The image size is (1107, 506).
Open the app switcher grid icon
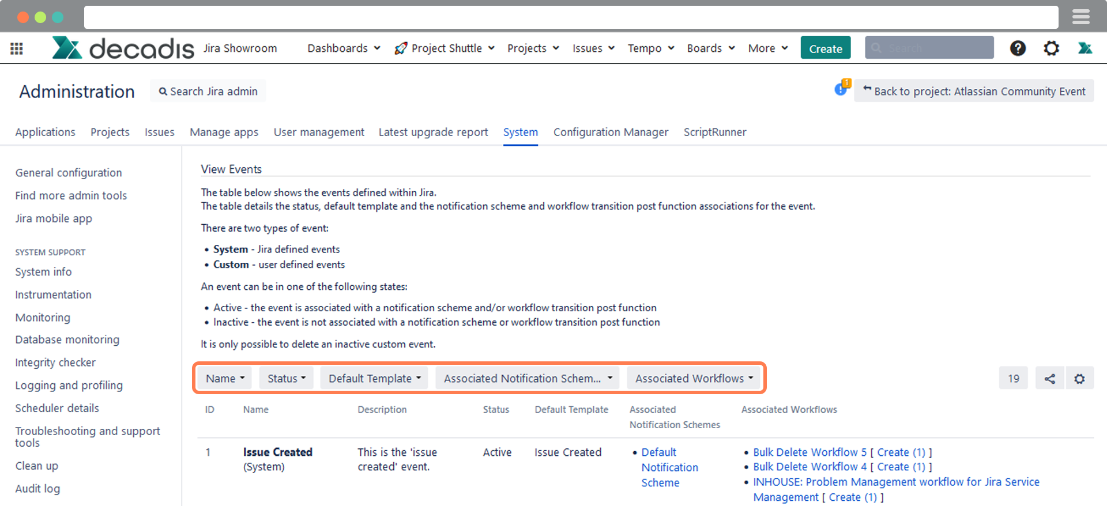(17, 48)
